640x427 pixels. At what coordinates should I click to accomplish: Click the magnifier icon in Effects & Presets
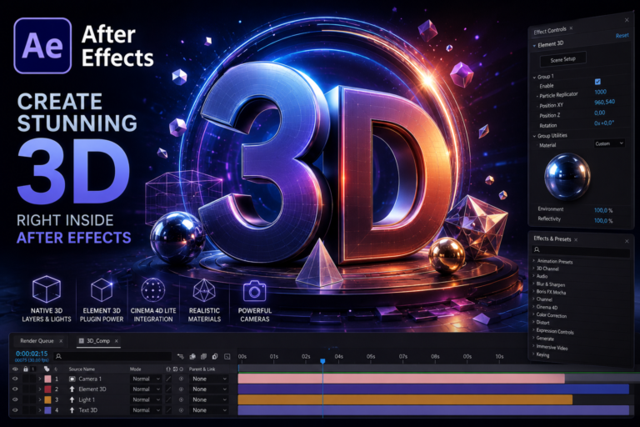point(537,249)
